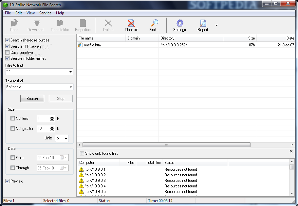298x206 pixels.
Task: Click the Delete toolbar icon
Action: [x=108, y=23]
